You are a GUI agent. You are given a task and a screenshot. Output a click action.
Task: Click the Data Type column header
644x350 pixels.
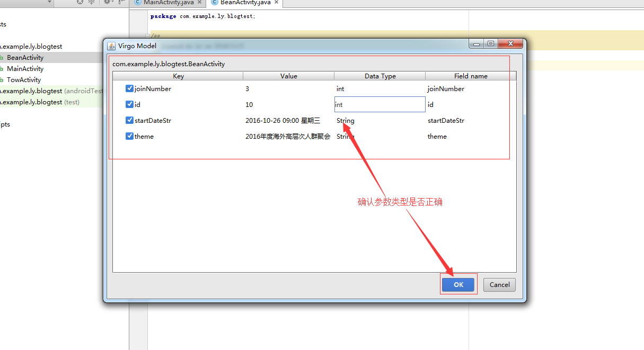point(380,76)
